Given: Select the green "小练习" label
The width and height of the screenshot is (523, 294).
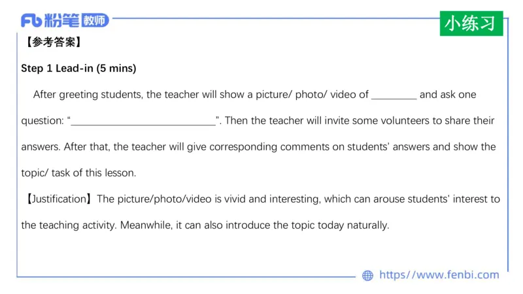Looking at the screenshot, I should tap(471, 24).
